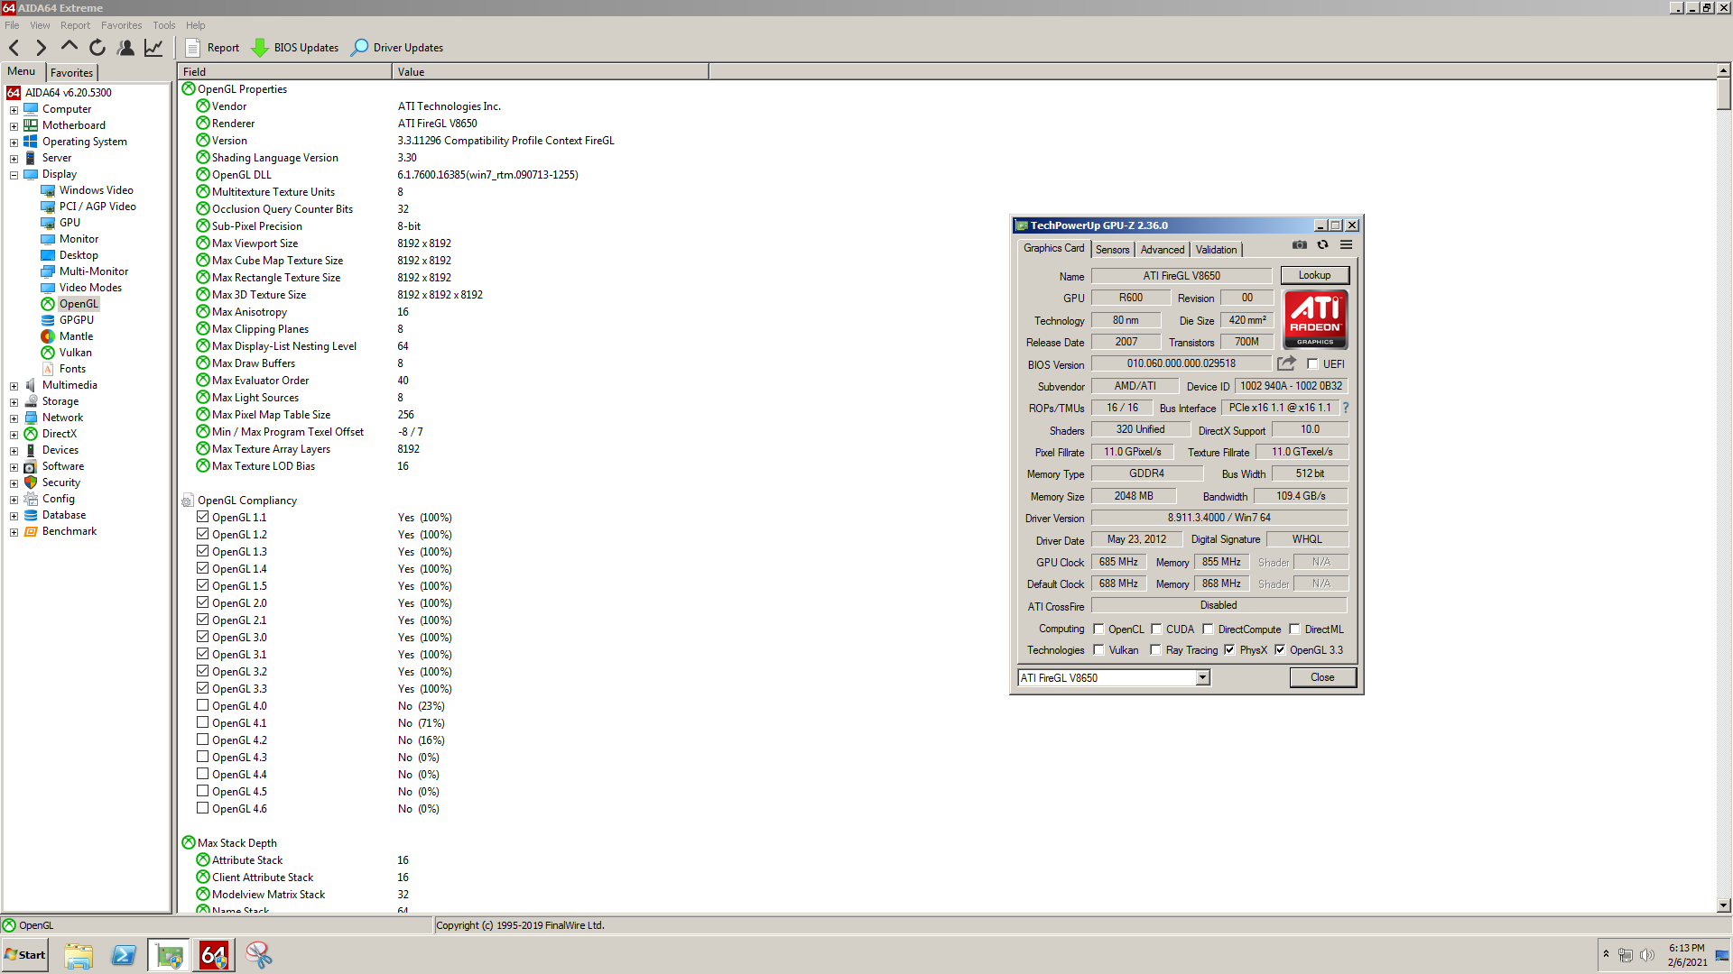Open the ATI FireGL V8650 GPU dropdown
Screen dimensions: 1733x974
[x=1202, y=678]
